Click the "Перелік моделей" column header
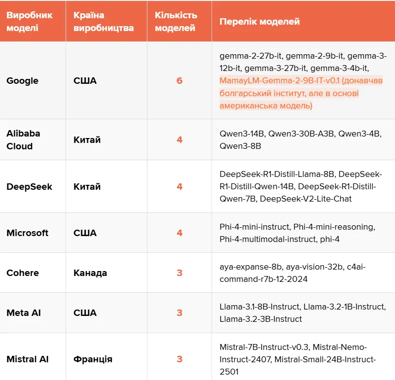 pyautogui.click(x=259, y=22)
